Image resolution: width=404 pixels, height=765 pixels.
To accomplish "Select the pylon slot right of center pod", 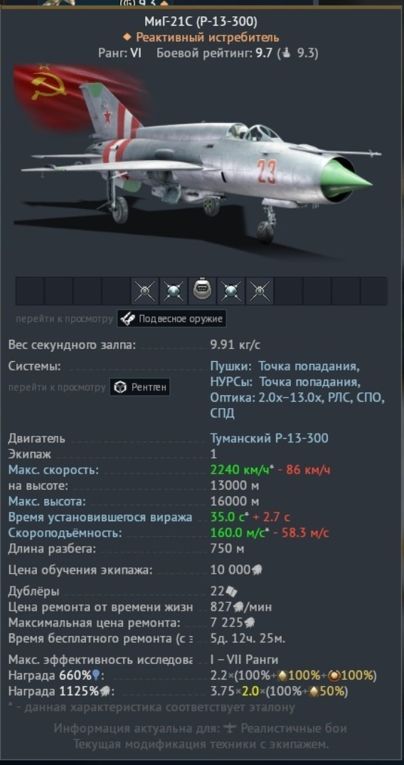I will point(230,291).
